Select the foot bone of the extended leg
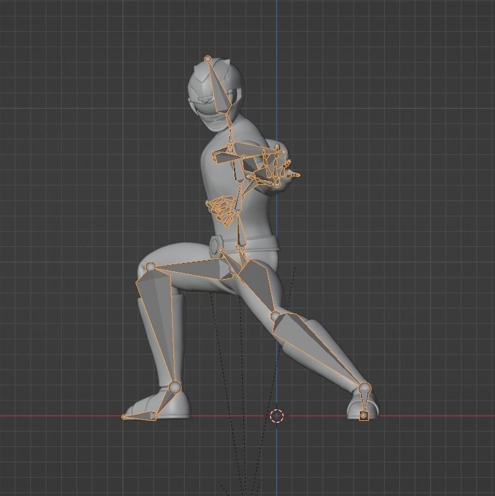Image resolution: width=495 pixels, height=496 pixels. (364, 400)
